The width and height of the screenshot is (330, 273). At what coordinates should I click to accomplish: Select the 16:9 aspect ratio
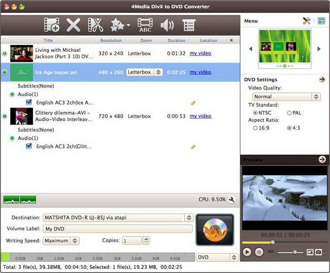point(255,128)
